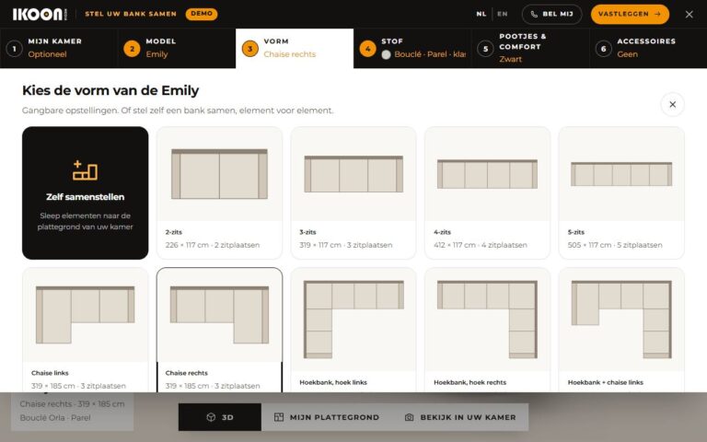Click the step 4 number circle
The image size is (707, 442).
[x=367, y=49]
